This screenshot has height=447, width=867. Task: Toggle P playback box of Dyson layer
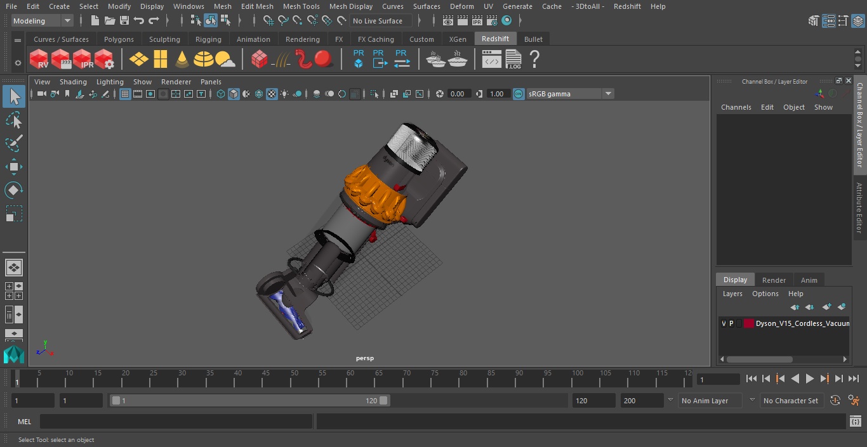pos(731,323)
